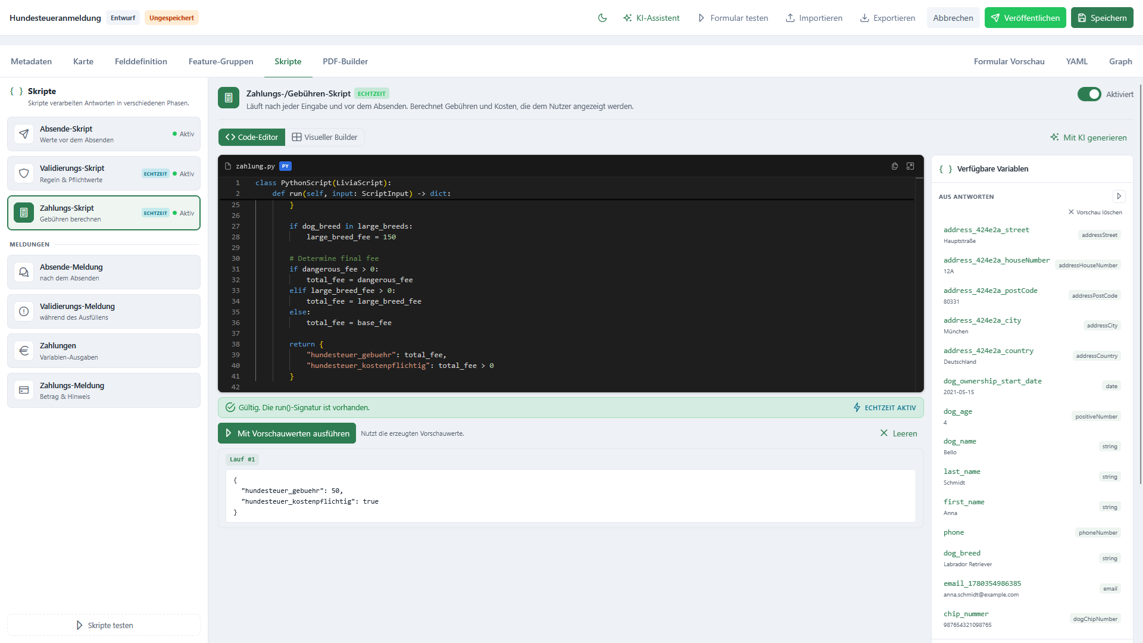Click the Absende-Skript paper plane icon
Viewport: 1143px width, 643px height.
[x=24, y=134]
